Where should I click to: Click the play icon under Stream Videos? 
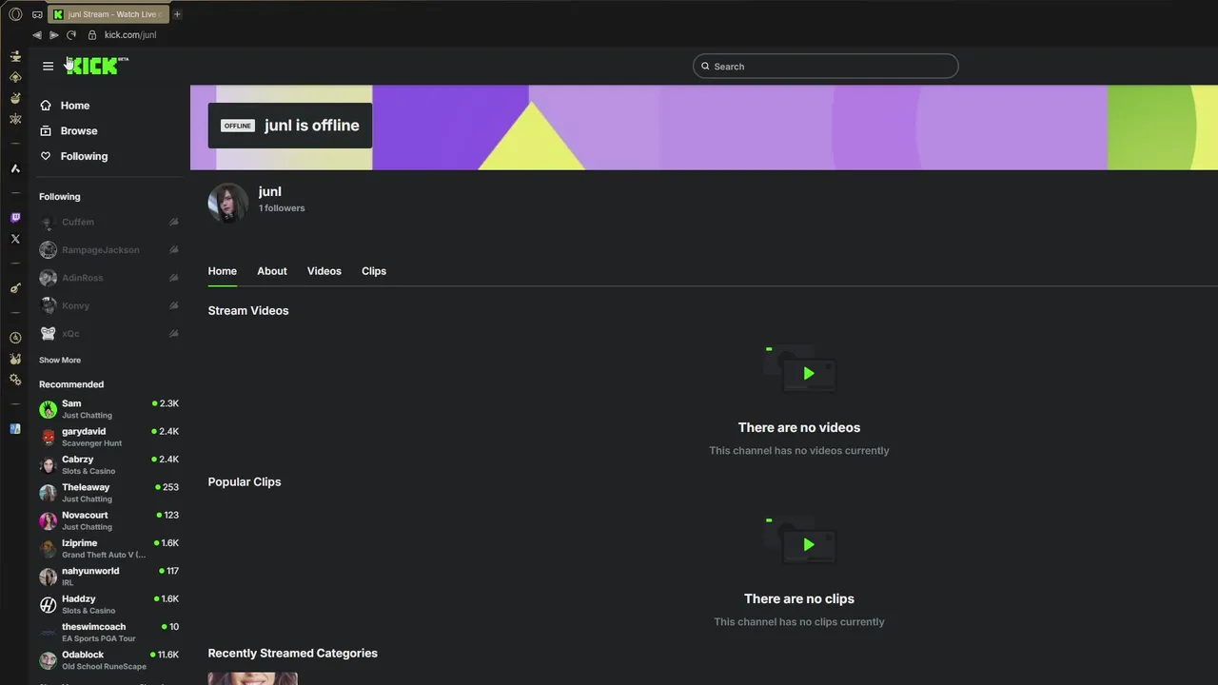(809, 374)
